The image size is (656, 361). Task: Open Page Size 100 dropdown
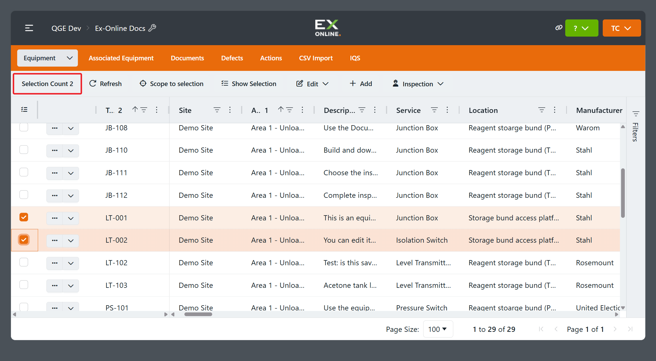438,329
